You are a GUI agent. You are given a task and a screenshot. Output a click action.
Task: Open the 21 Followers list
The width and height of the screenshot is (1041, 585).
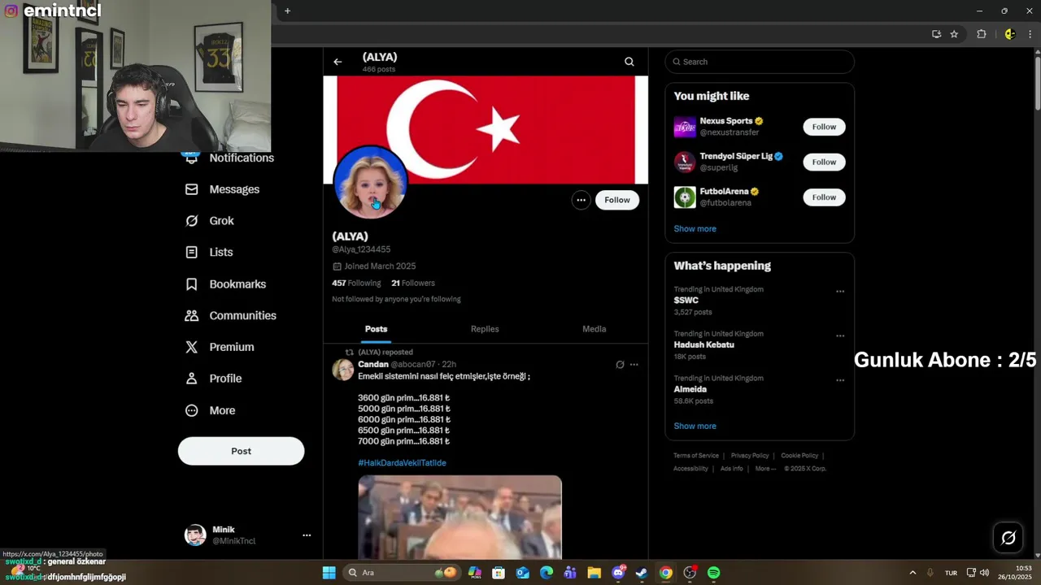coord(413,284)
